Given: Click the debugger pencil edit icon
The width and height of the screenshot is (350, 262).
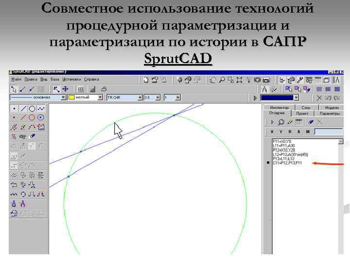Looking at the screenshot, I should [x=290, y=122].
